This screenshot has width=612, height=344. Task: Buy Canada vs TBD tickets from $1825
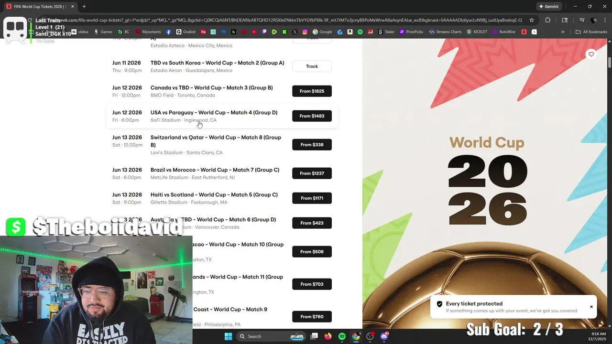point(312,91)
